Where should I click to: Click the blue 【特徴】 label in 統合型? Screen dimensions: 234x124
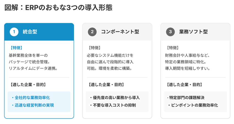[x=16, y=48]
